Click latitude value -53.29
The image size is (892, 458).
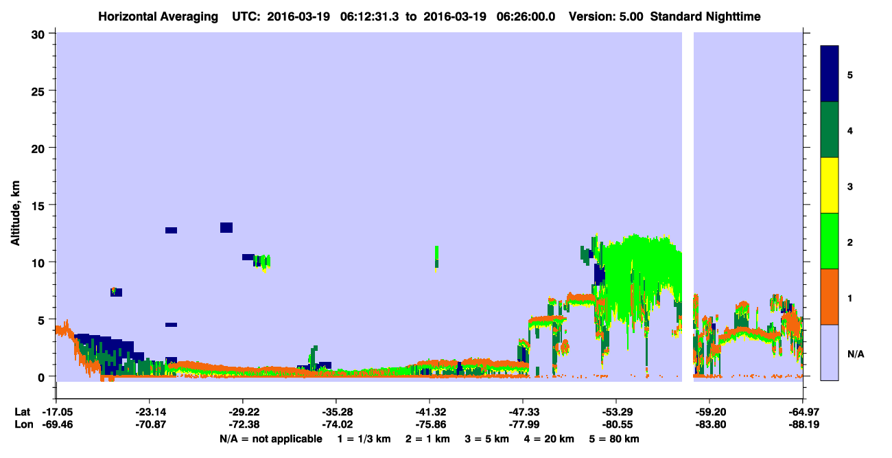(616, 412)
